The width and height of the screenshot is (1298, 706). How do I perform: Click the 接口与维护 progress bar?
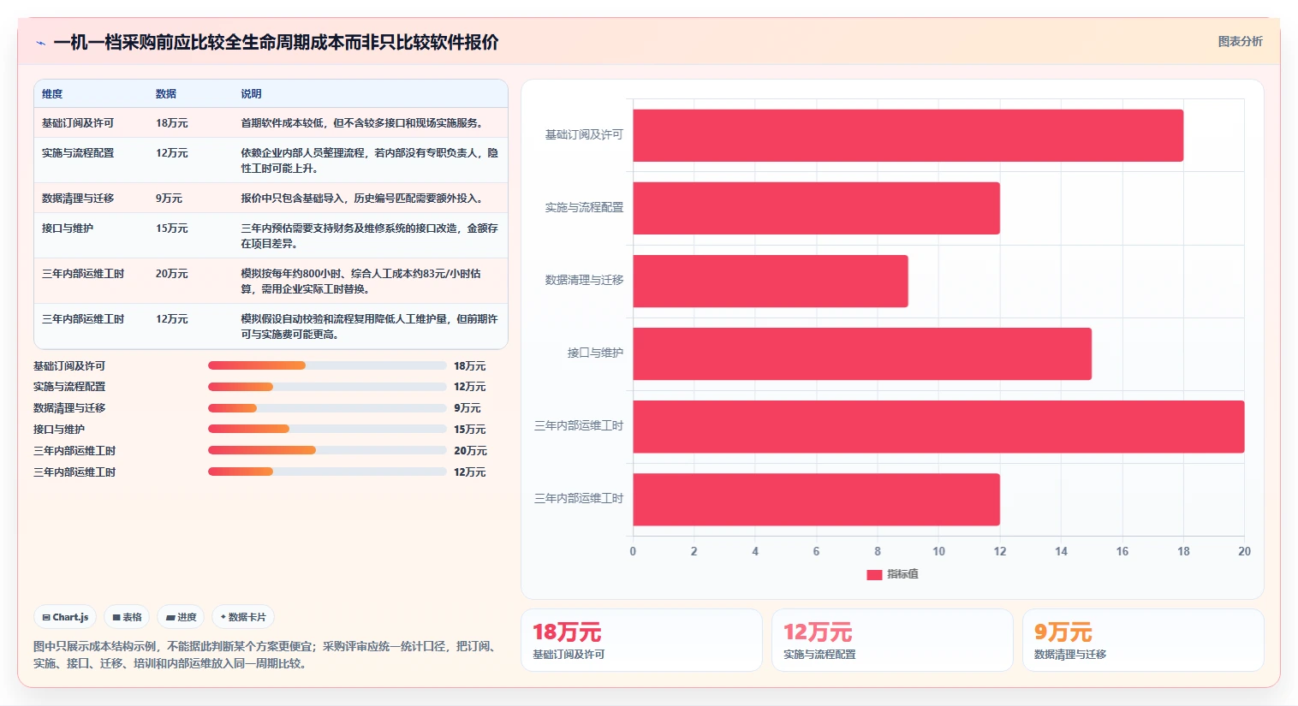point(327,430)
